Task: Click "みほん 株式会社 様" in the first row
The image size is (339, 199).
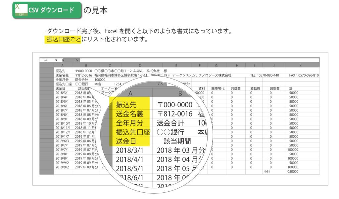Action: (x=150, y=71)
